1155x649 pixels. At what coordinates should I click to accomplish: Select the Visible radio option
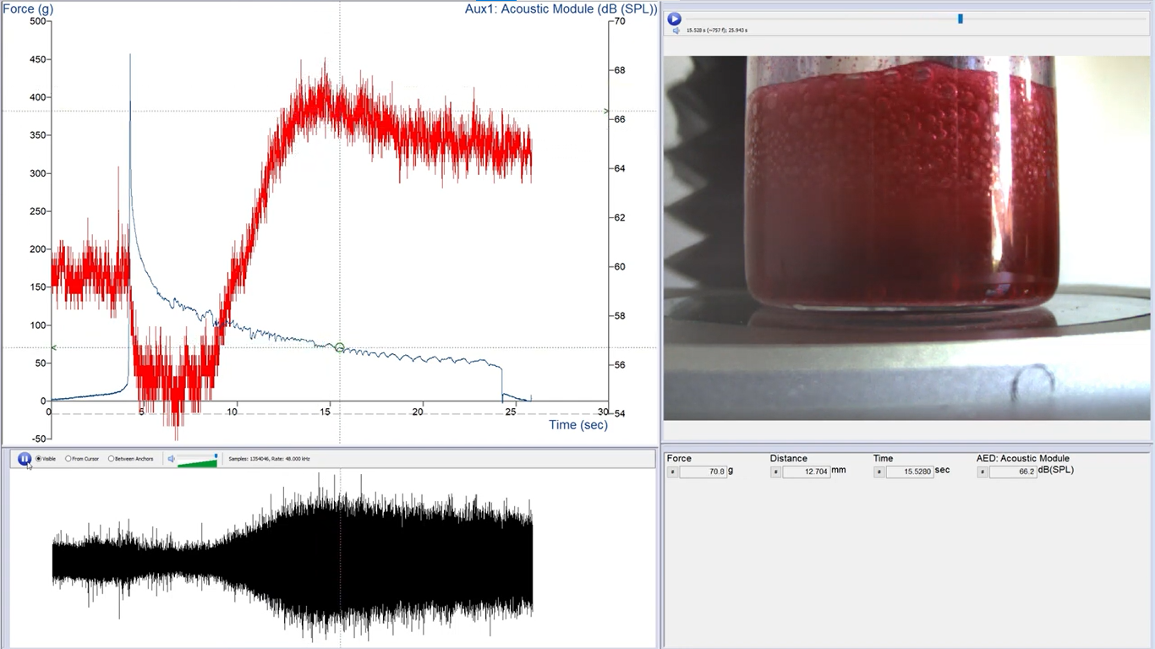(39, 459)
